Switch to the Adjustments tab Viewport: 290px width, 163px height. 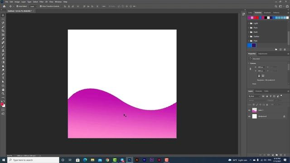pos(263,54)
